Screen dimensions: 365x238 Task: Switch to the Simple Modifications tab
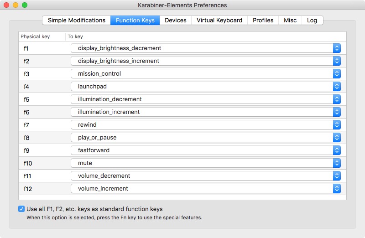coord(76,21)
